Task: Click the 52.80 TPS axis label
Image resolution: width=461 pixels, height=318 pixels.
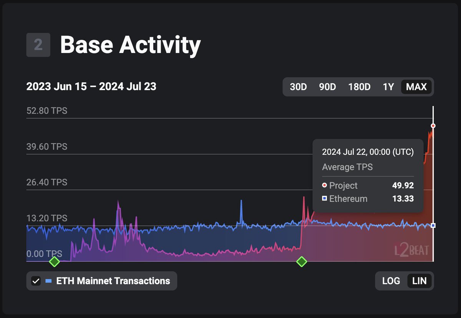Action: [x=47, y=111]
